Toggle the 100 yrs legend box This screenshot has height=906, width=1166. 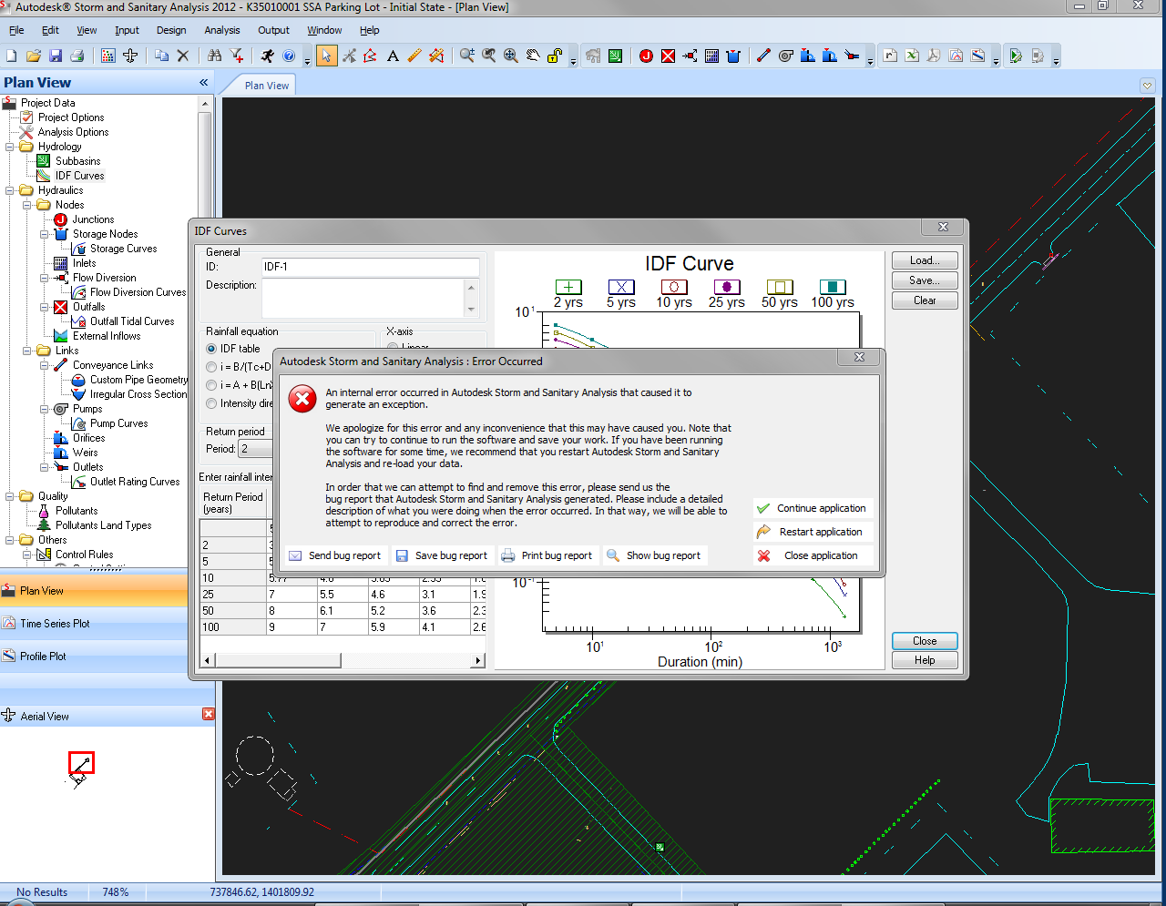833,287
